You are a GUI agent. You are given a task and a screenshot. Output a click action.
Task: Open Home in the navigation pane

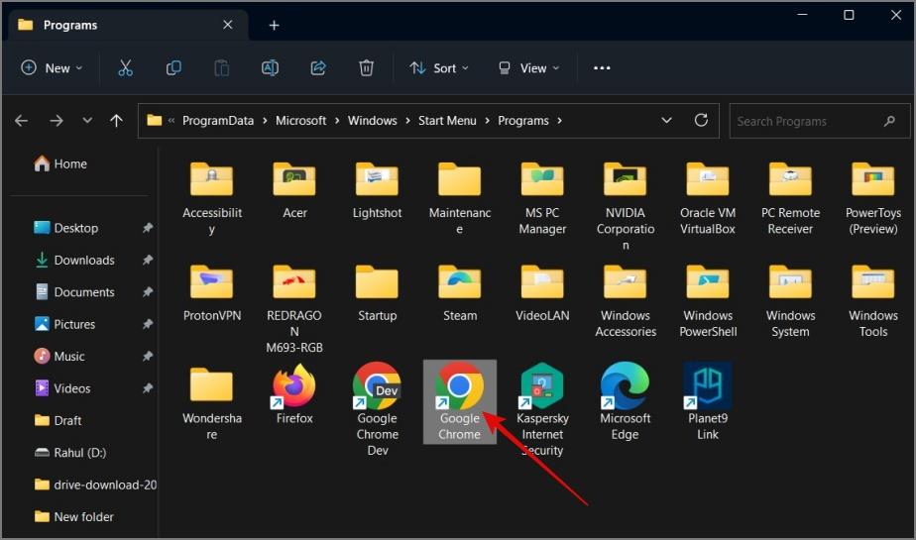(60, 164)
